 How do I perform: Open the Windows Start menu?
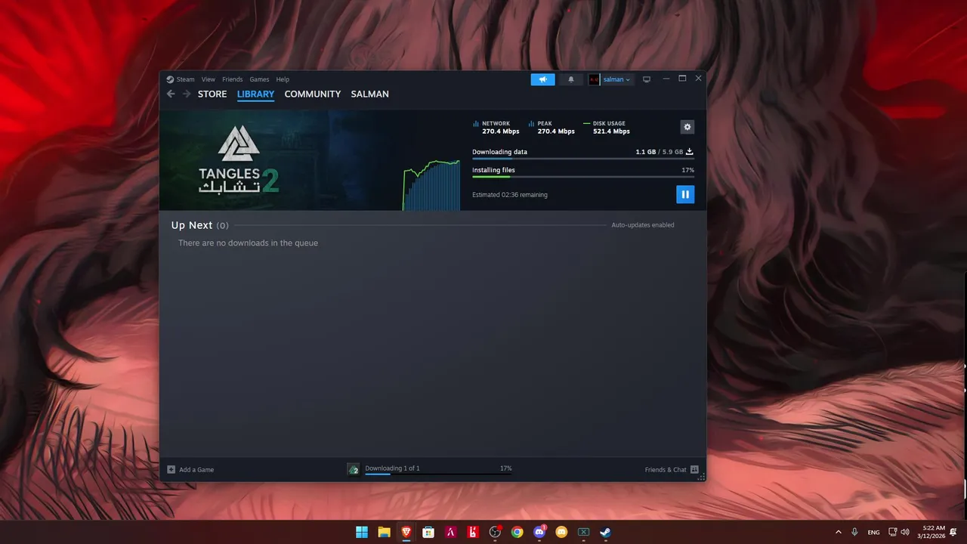[362, 532]
